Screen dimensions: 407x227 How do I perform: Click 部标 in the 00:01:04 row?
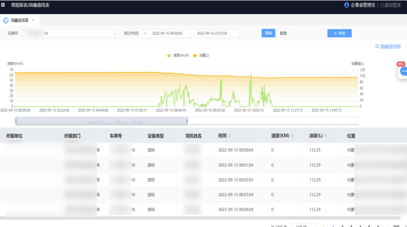click(151, 165)
